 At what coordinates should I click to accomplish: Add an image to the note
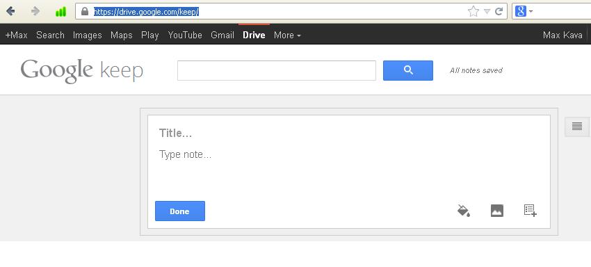(x=496, y=211)
